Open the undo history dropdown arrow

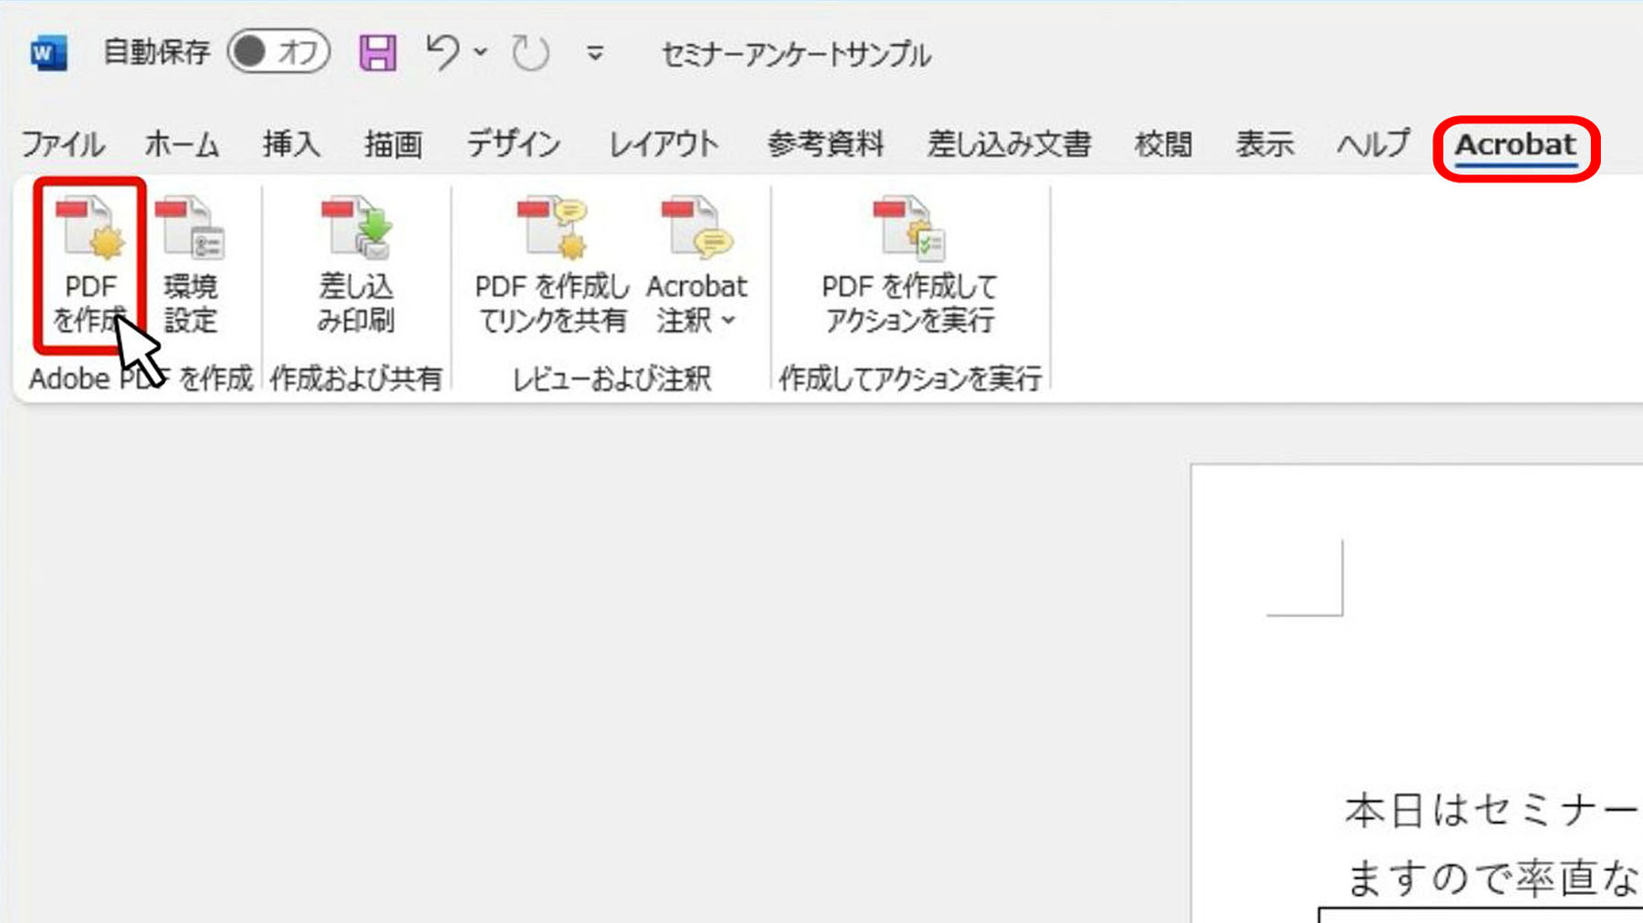point(480,53)
